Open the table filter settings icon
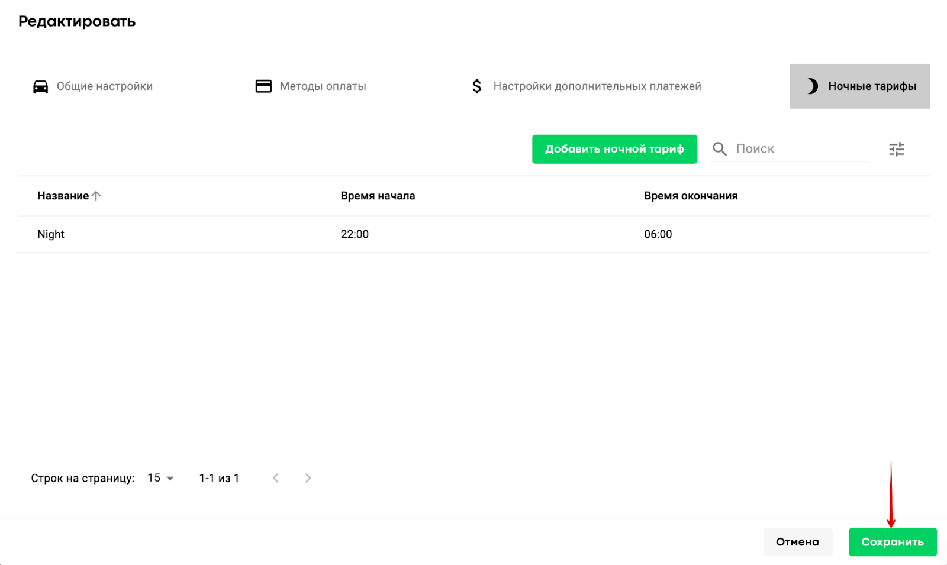The image size is (947, 565). coord(896,149)
